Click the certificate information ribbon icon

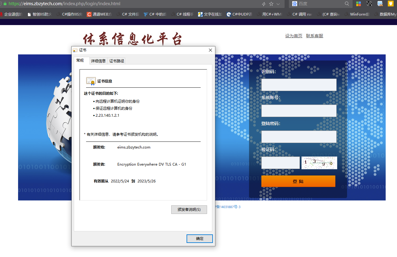pyautogui.click(x=91, y=81)
